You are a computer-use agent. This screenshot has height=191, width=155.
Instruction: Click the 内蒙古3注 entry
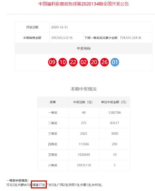coord(25,185)
